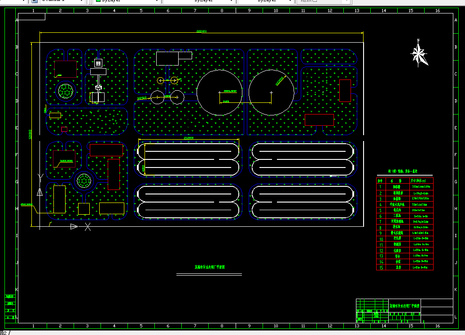Select the small yellow rectangle labeled 8000
Image resolution: width=465 pixels, height=335 pixels.
(x=55, y=115)
